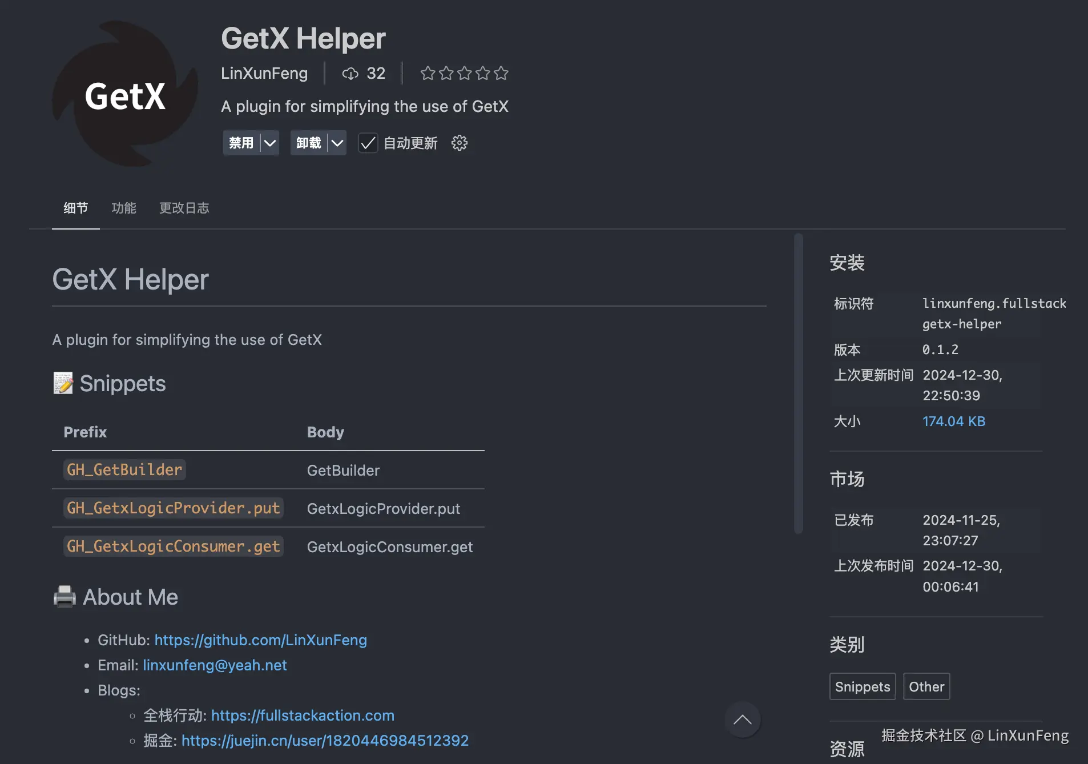
Task: Click the star rating row
Action: [x=464, y=74]
